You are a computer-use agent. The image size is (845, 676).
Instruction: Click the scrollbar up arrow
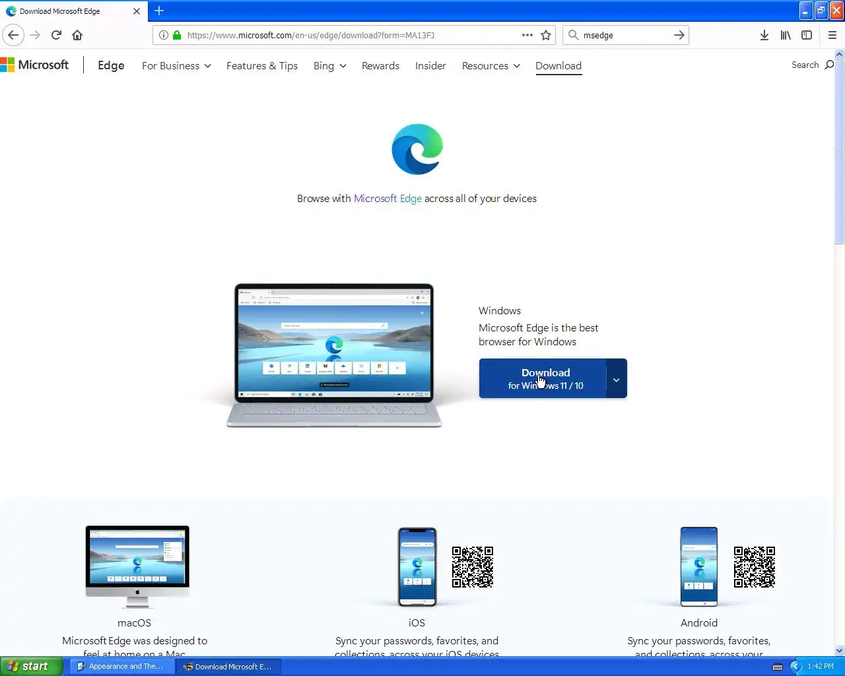(840, 54)
